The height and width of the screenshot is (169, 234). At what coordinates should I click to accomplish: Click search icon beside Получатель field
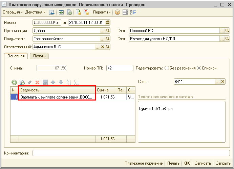point(108,39)
